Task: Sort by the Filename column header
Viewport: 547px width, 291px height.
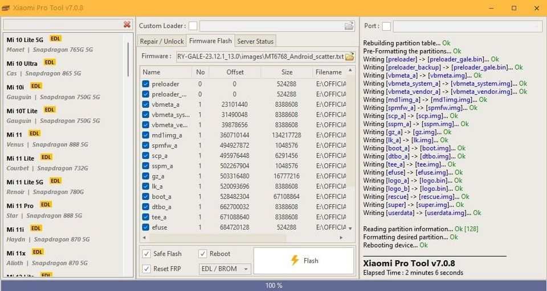Action: pos(329,72)
